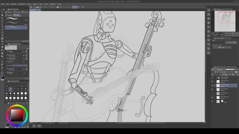The height and width of the screenshot is (134, 239).
Task: Select the Lasso selection tool
Action: click(x=2, y=24)
